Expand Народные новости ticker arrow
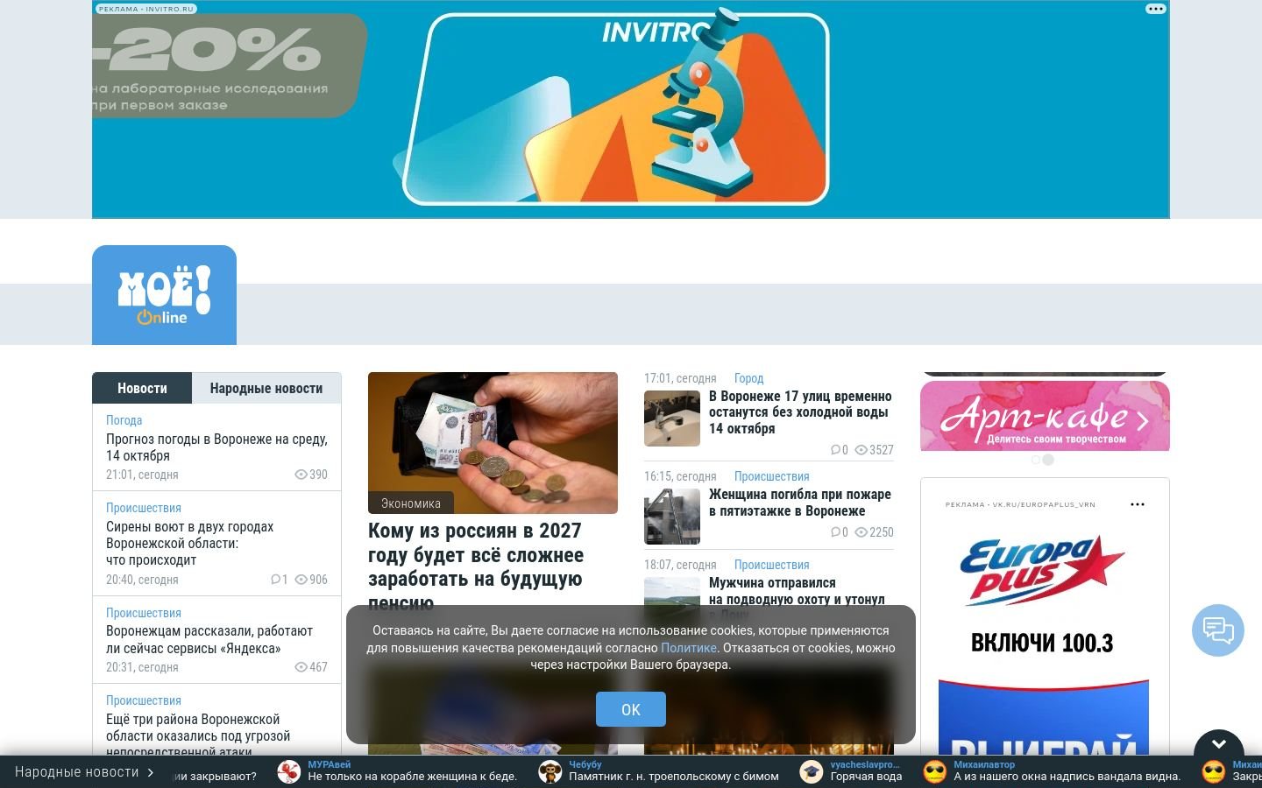Viewport: 1262px width, 788px height. (151, 772)
